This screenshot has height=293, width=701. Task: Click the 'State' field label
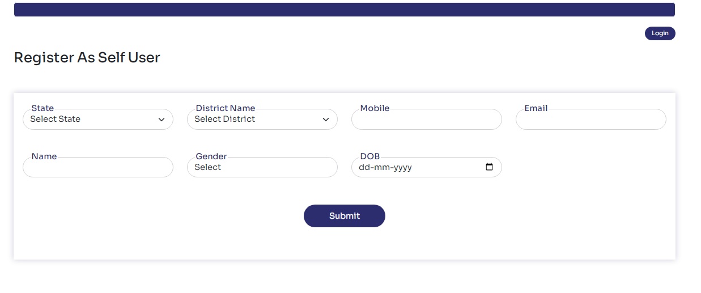(43, 108)
